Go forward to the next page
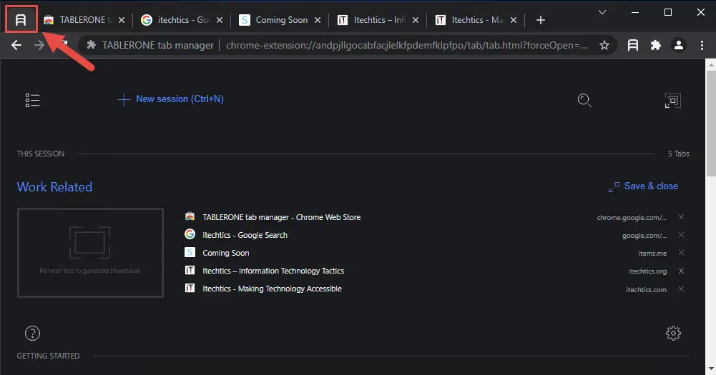This screenshot has width=716, height=375. click(39, 45)
